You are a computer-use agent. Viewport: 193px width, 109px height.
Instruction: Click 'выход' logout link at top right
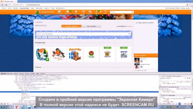[188, 8]
